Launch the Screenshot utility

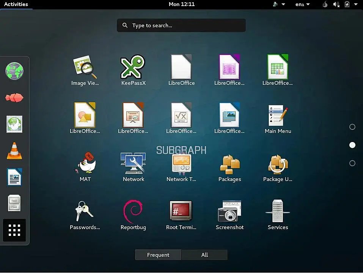[x=229, y=215]
